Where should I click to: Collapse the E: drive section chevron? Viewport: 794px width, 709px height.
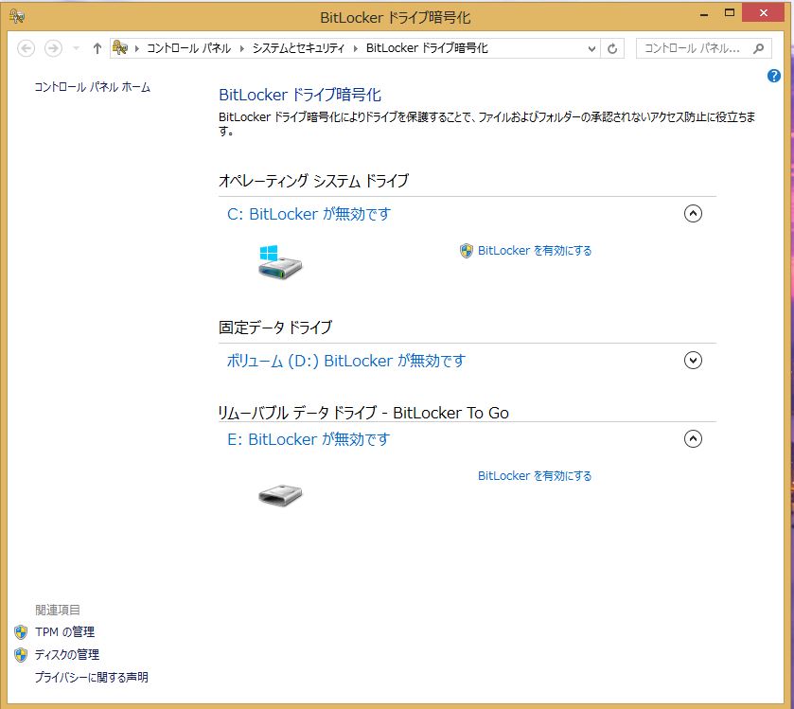pyautogui.click(x=693, y=438)
